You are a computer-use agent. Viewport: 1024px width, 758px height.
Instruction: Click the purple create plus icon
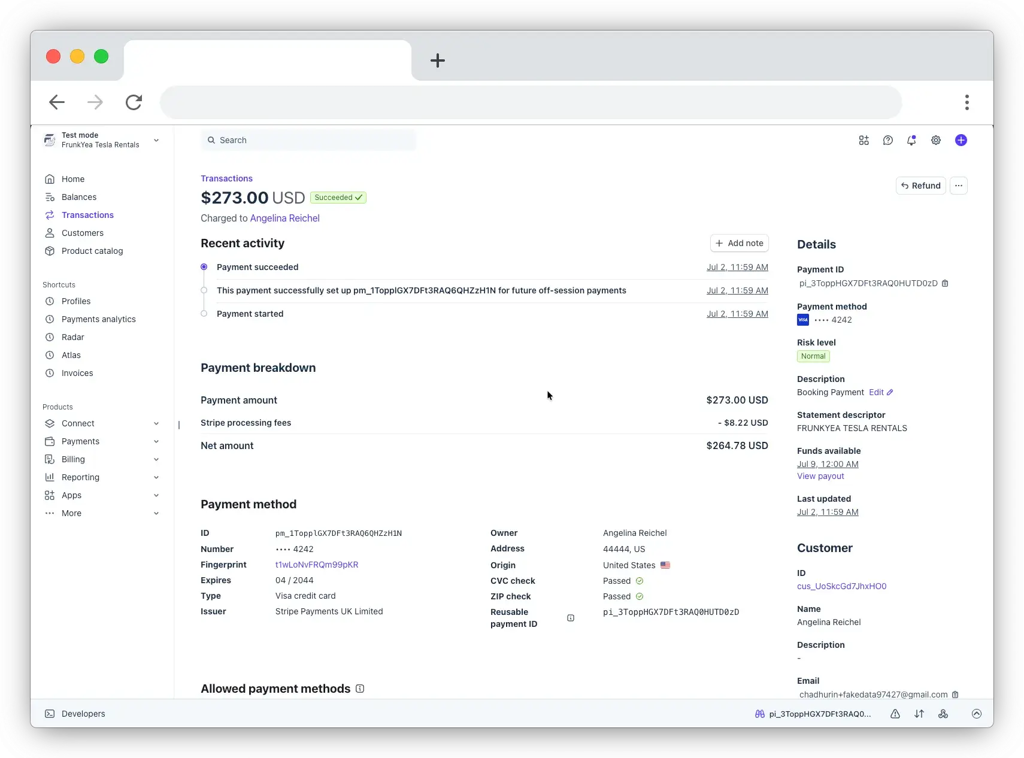961,140
